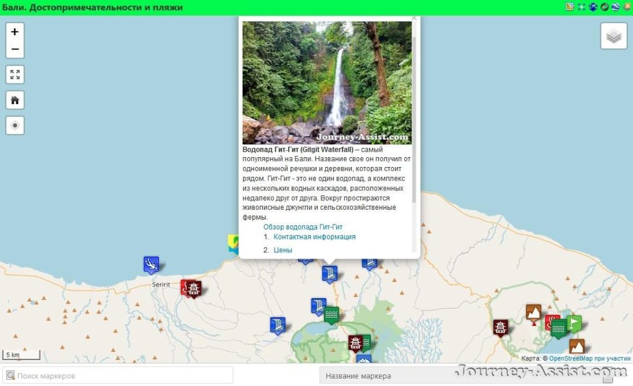Select the green flag marker

click(574, 324)
